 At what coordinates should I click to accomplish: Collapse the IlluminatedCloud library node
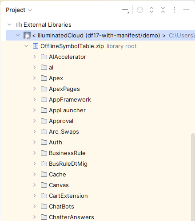(18, 35)
